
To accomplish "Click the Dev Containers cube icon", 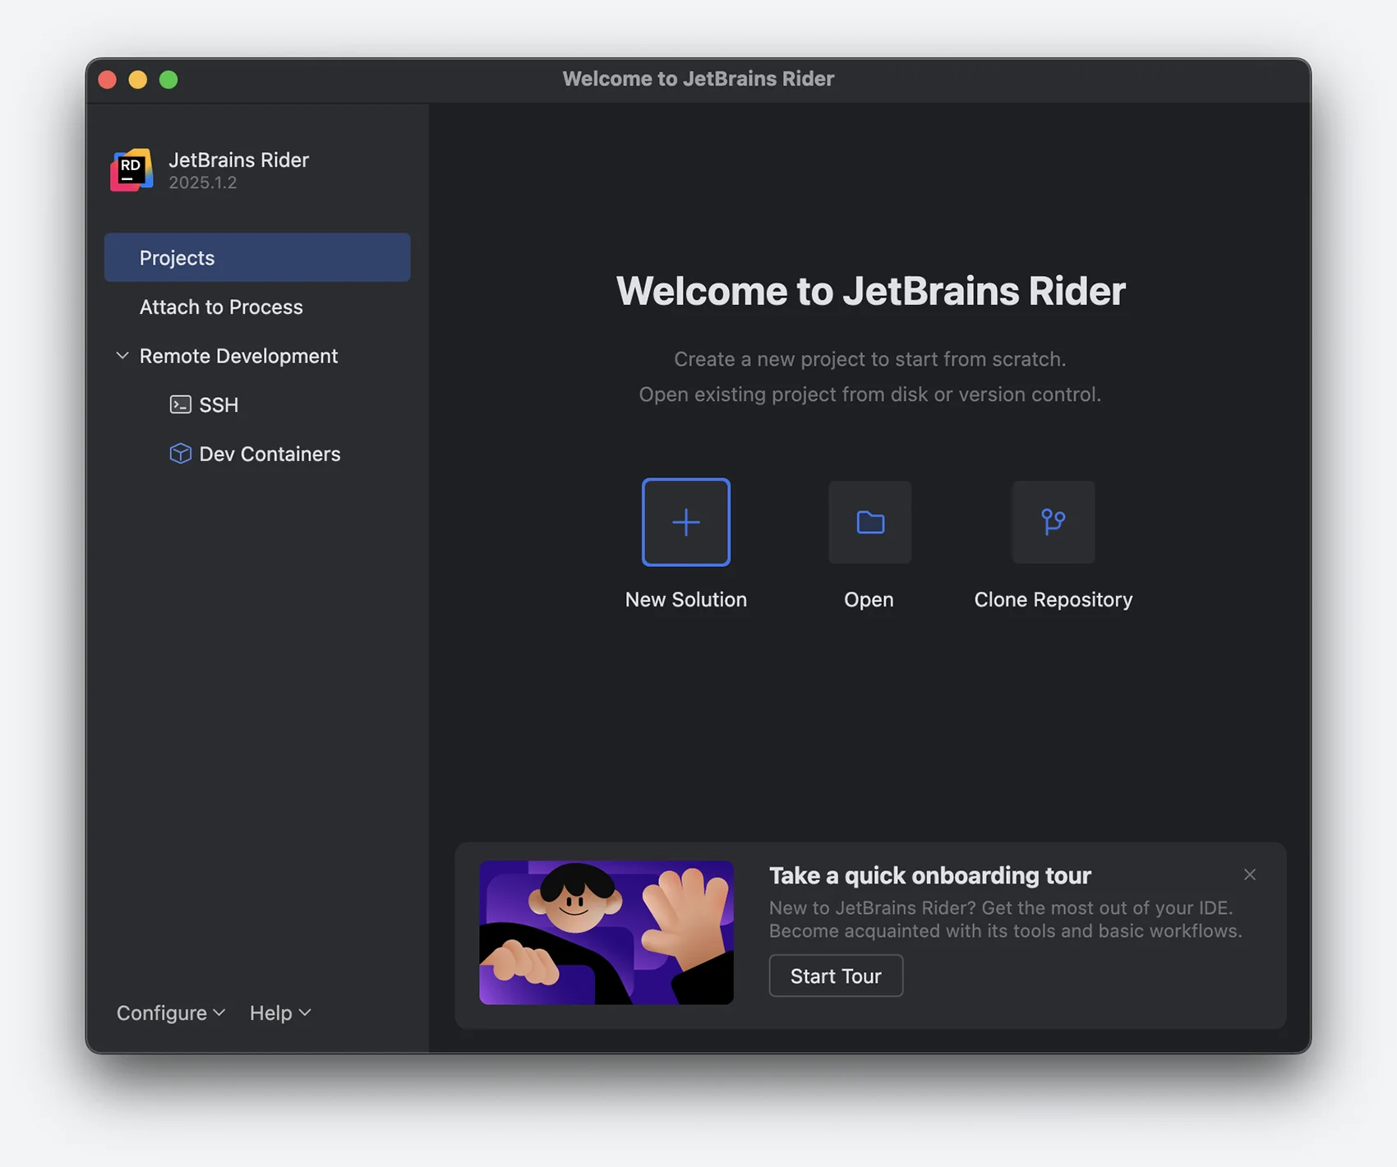I will pyautogui.click(x=180, y=454).
